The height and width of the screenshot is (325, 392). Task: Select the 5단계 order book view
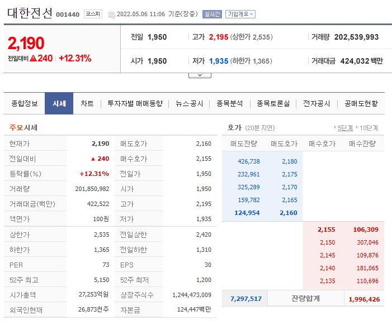coord(345,128)
